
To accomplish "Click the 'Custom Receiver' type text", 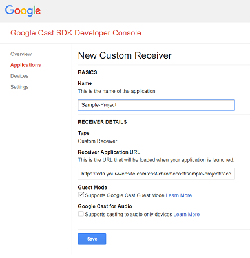I will [98, 141].
